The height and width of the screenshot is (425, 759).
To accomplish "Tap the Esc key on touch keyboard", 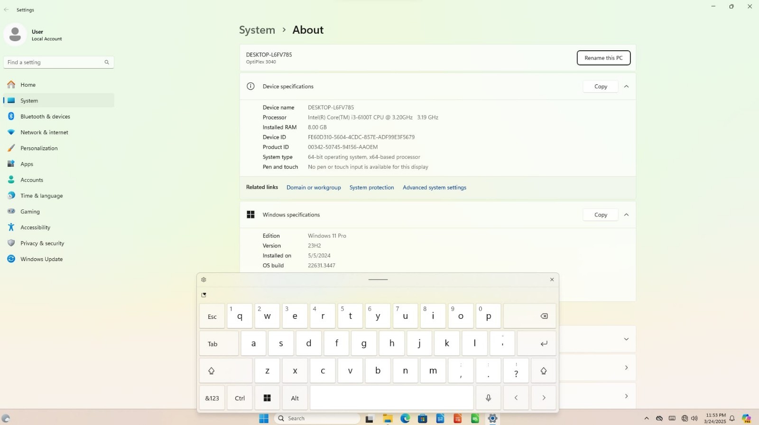I will pyautogui.click(x=212, y=316).
